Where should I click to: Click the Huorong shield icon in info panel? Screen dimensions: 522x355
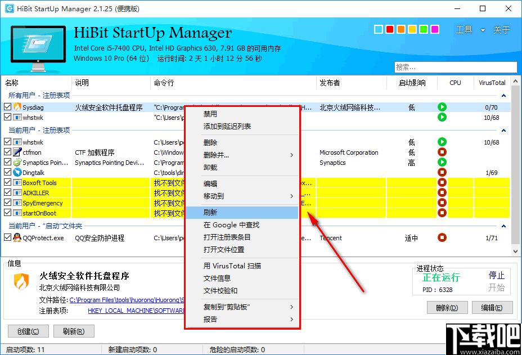(x=21, y=281)
